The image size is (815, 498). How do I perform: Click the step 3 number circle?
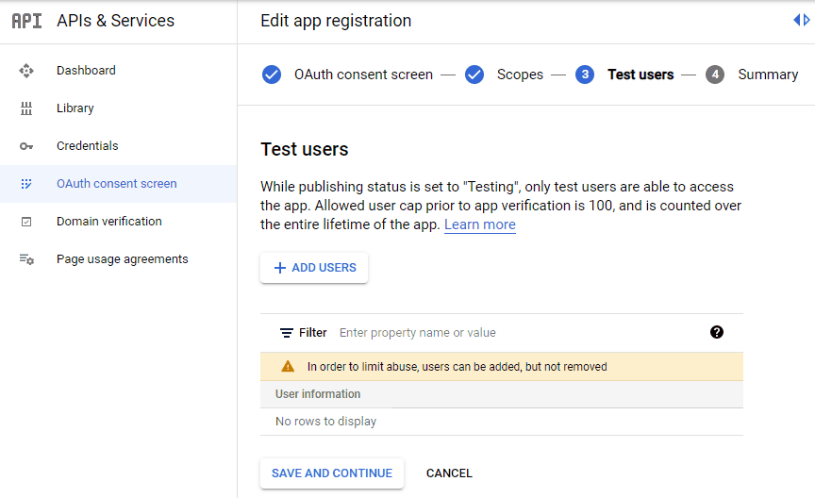pos(585,75)
